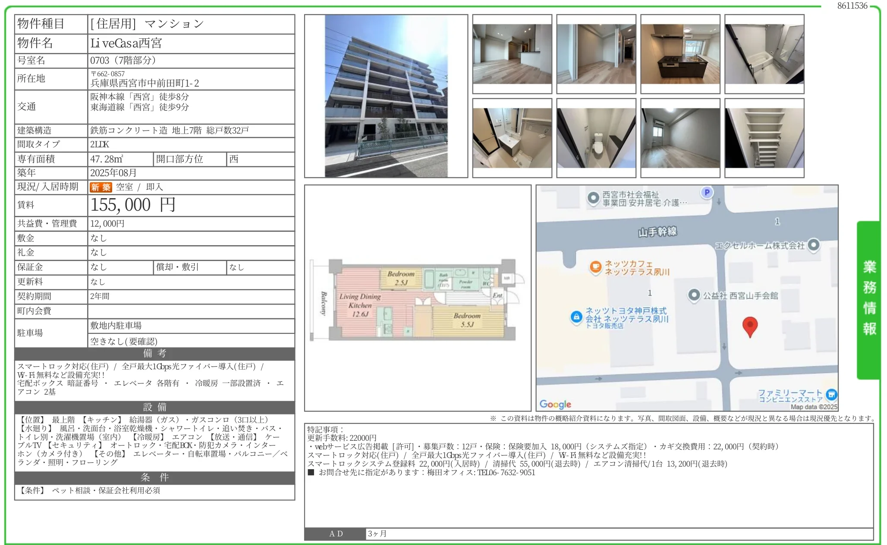Open the washroom vanity photo thumbnail
Viewport: 887px width, 545px height.
coord(512,138)
